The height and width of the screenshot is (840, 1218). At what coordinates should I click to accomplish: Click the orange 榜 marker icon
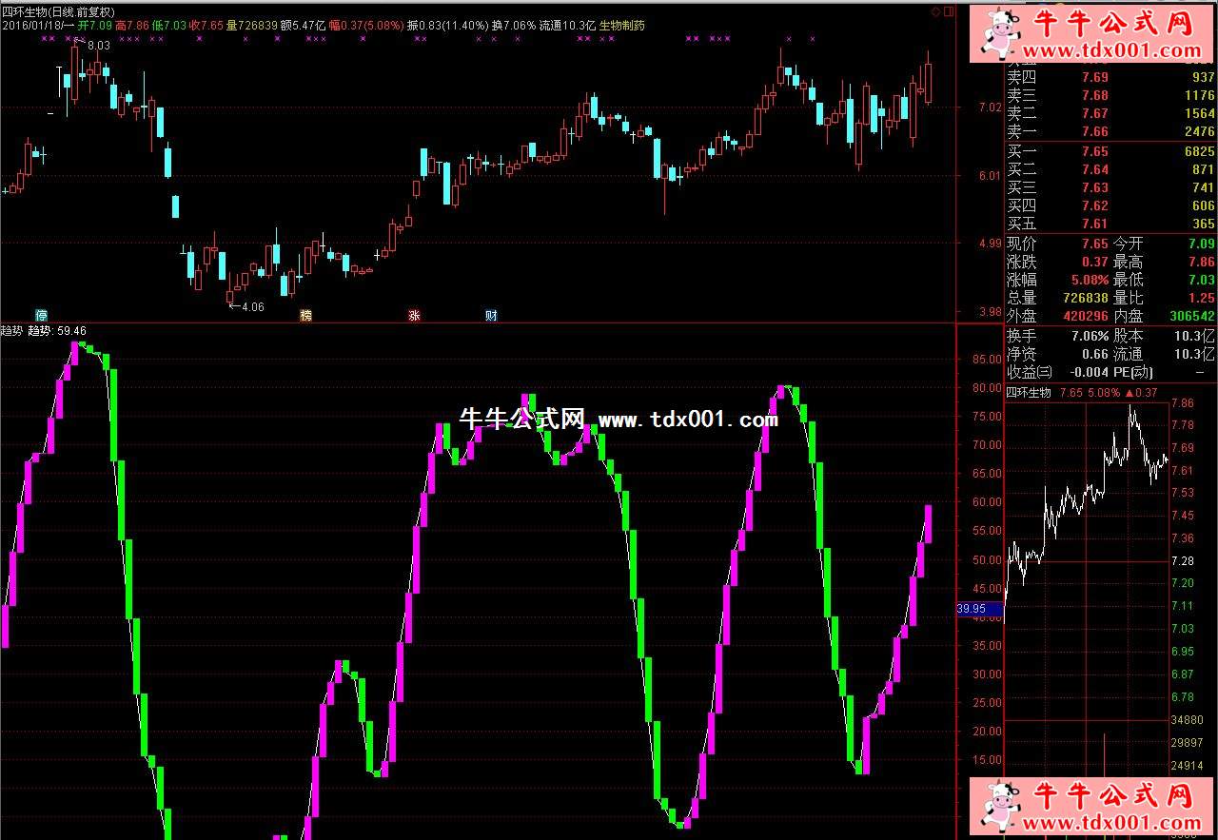tap(305, 315)
